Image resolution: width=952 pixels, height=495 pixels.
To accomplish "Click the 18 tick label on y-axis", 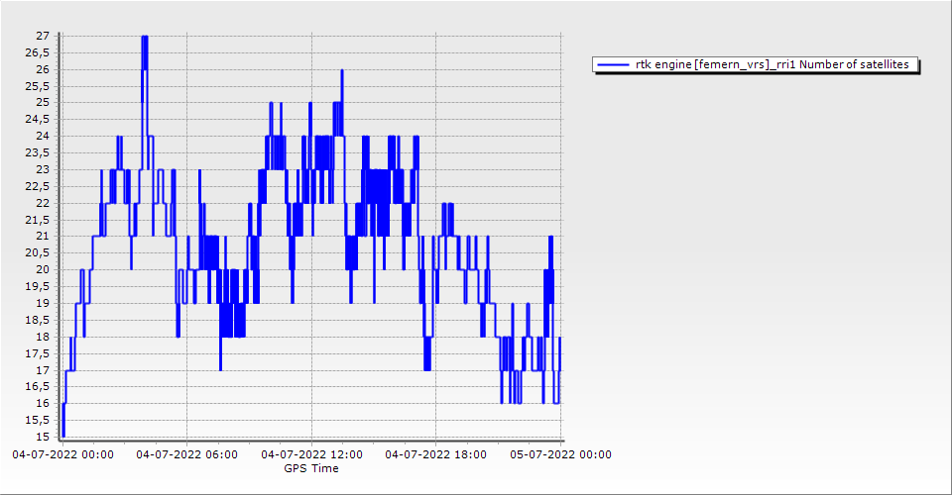I will 43,337.
